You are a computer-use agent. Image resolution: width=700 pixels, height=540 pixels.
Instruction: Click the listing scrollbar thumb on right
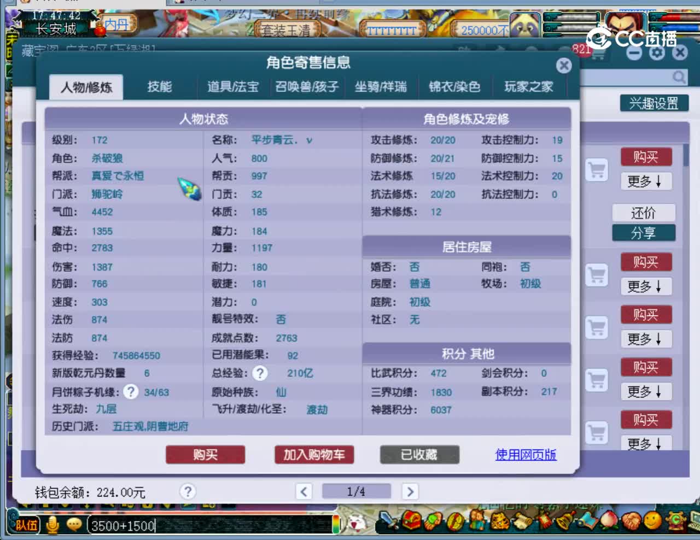[686, 156]
